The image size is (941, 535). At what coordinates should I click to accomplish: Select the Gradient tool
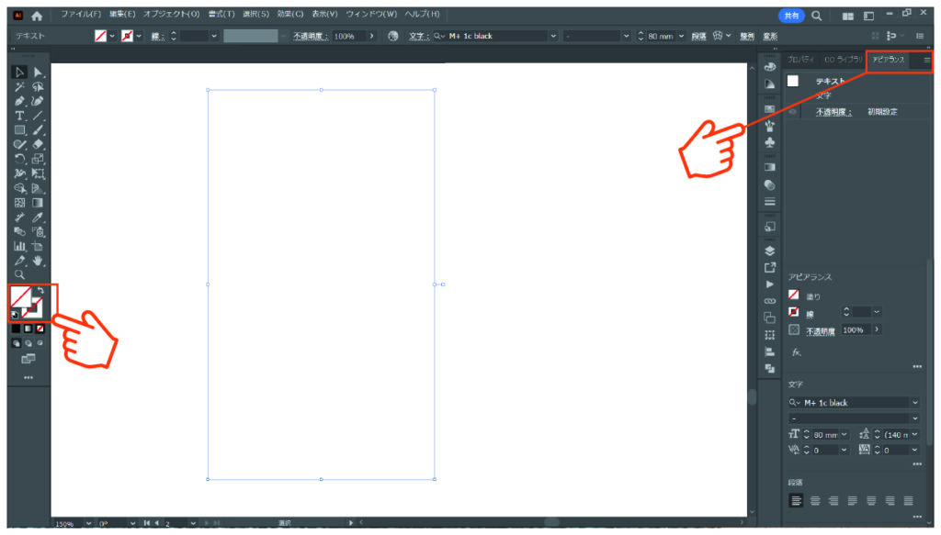(38, 203)
